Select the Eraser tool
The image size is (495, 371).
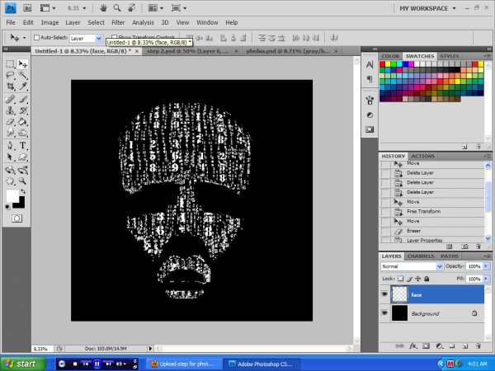10,122
